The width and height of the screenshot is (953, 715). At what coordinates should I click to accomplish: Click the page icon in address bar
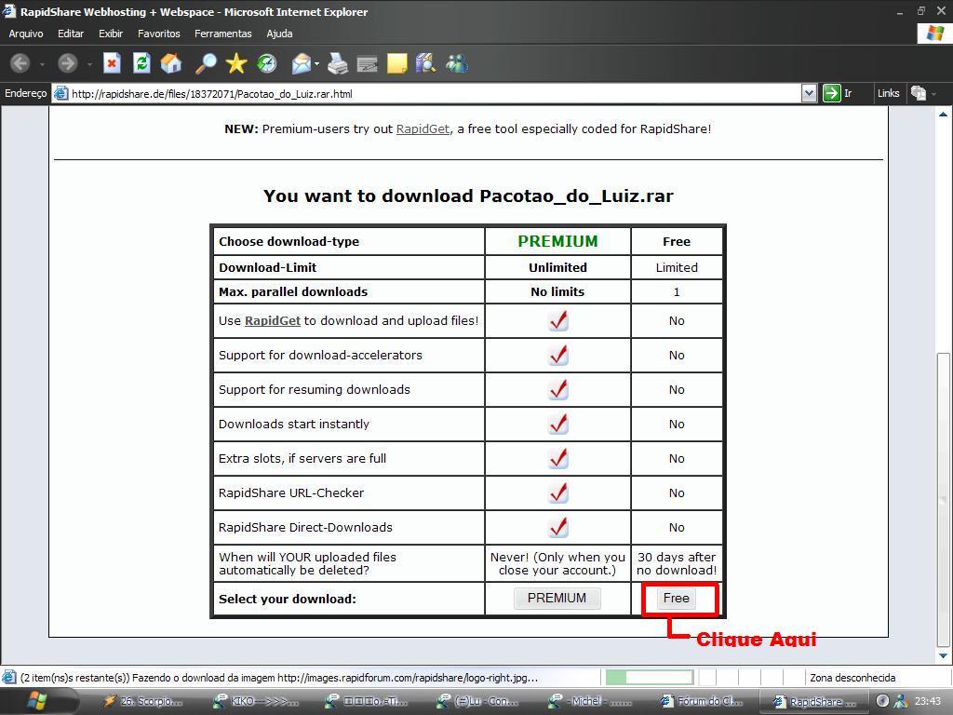(60, 94)
